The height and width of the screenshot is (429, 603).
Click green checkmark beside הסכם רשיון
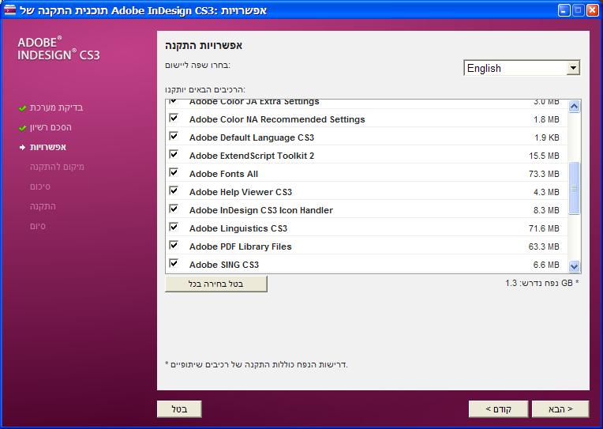tap(22, 128)
